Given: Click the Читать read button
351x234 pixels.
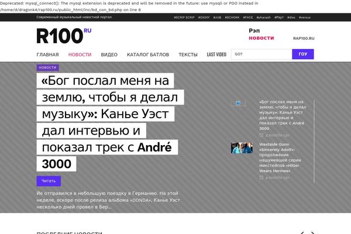Looking at the screenshot, I should pos(49,181).
